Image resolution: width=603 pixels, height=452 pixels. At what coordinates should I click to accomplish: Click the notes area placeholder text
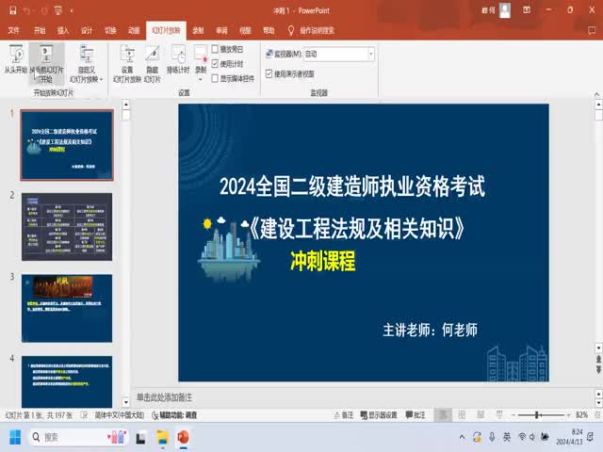coord(164,397)
